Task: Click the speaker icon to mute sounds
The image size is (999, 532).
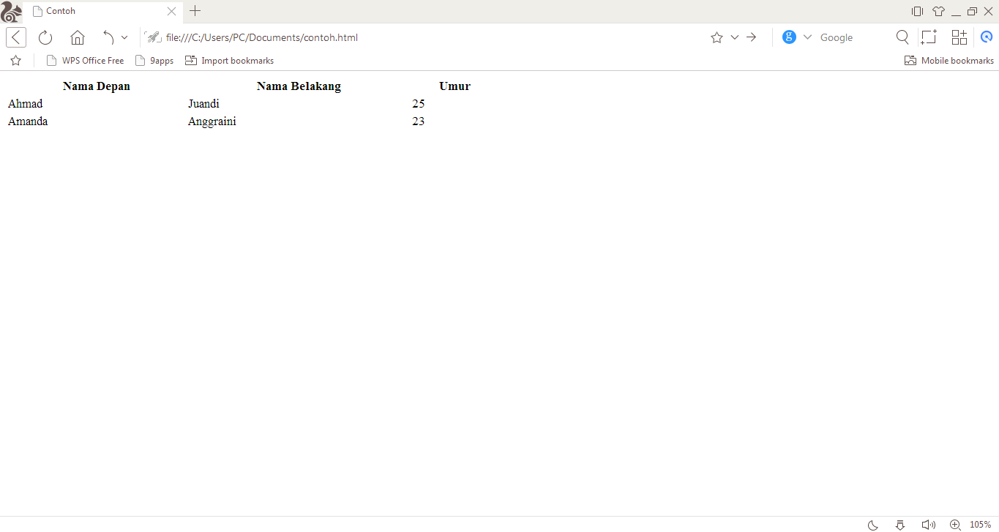Action: pos(928,524)
